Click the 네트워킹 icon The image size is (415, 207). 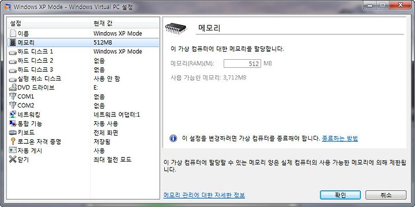13,114
